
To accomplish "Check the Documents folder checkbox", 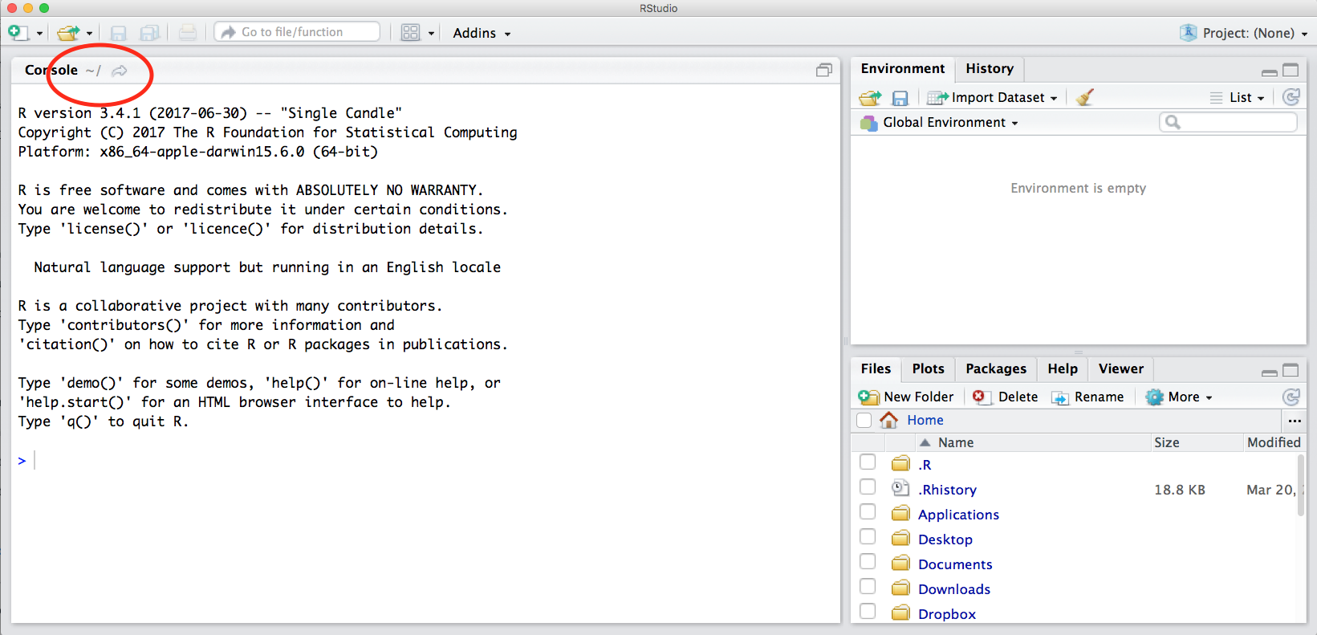I will coord(868,562).
